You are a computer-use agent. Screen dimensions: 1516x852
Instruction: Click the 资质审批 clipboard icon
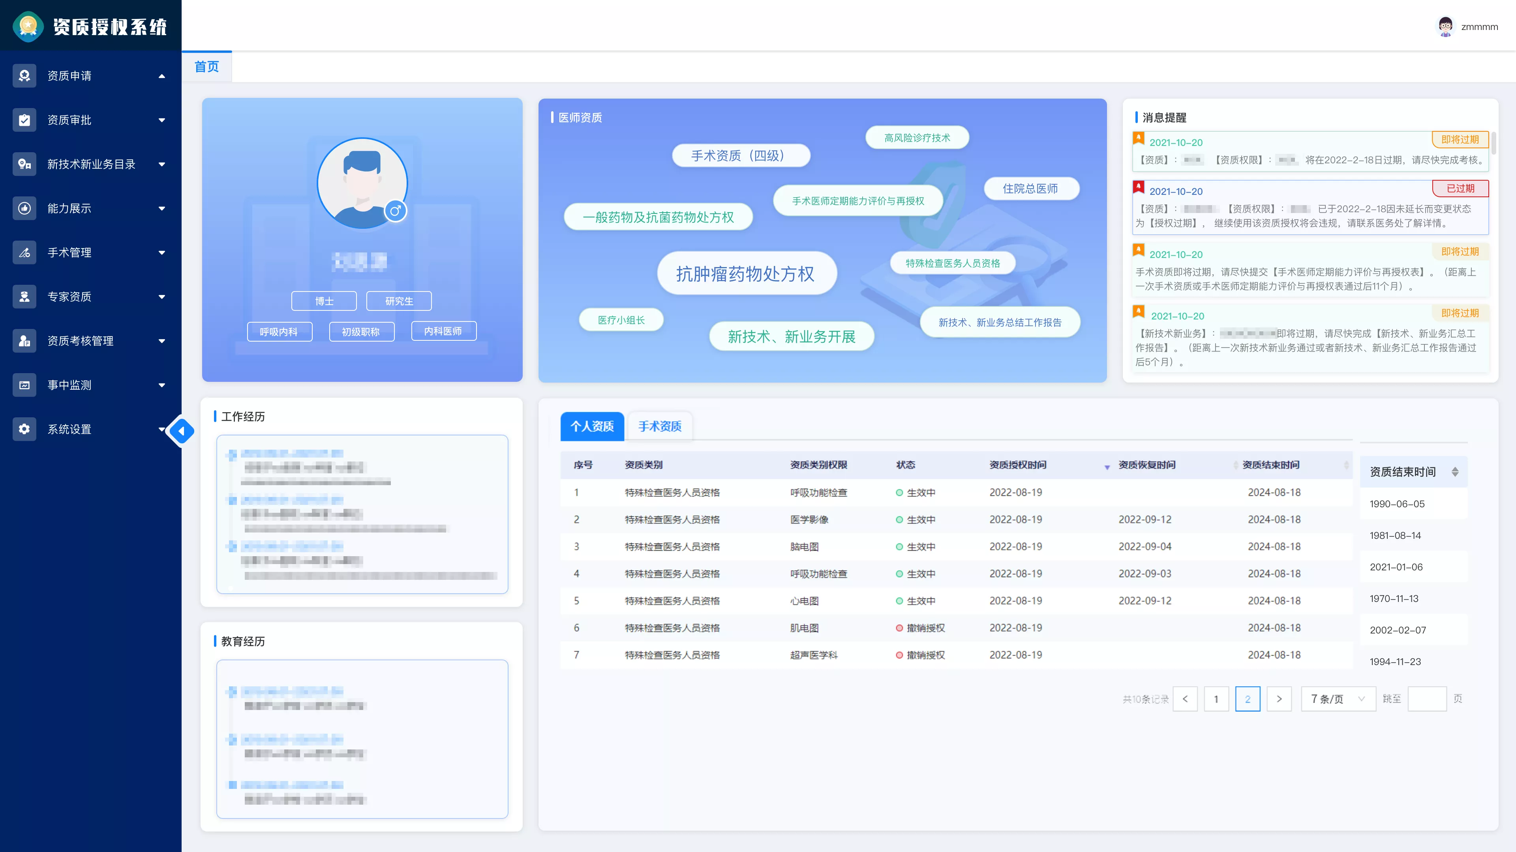click(x=24, y=120)
